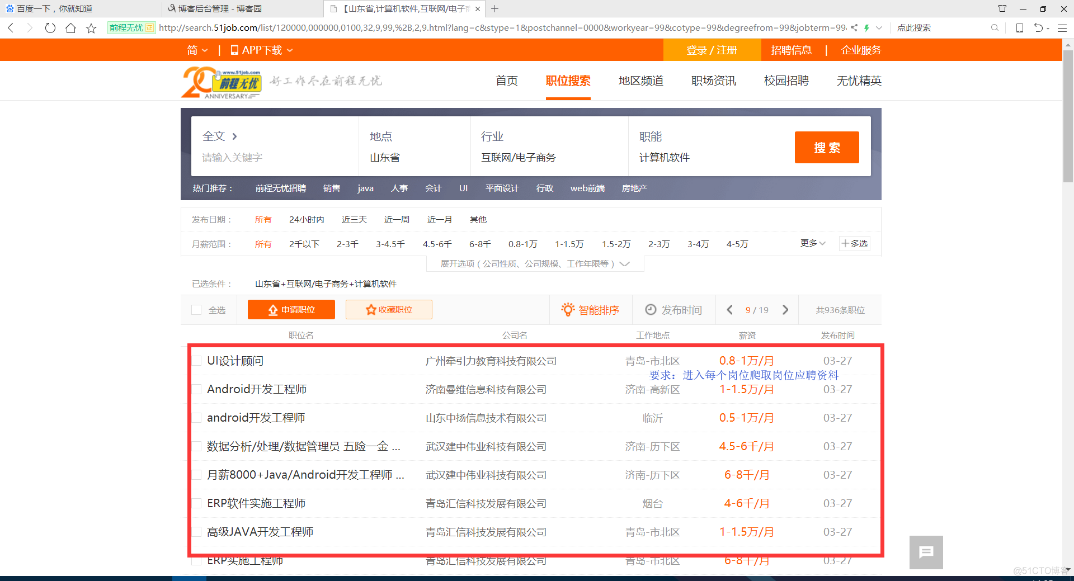Expand the APP下载 dropdown
Image resolution: width=1074 pixels, height=581 pixels.
tap(262, 50)
